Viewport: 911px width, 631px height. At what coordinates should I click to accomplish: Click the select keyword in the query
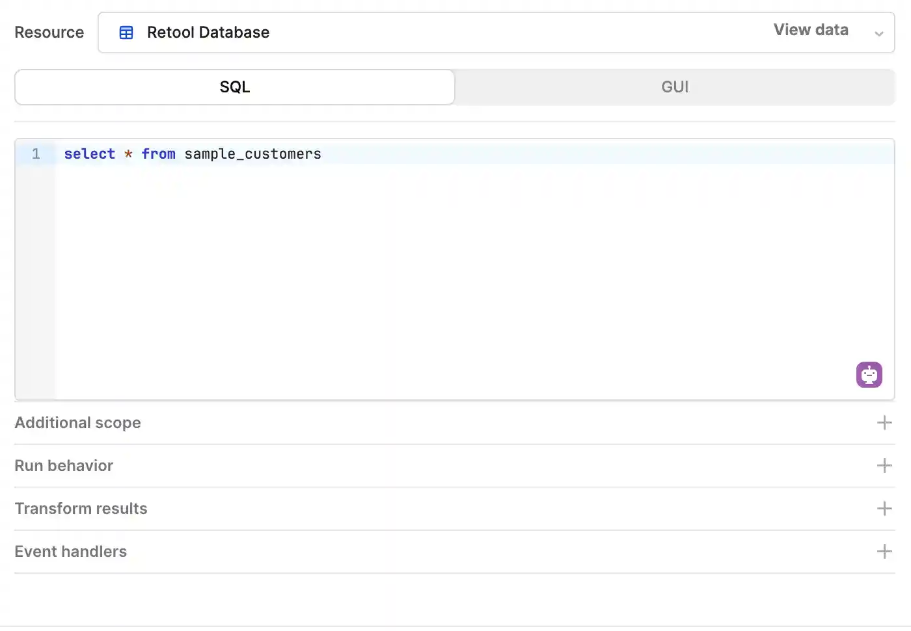tap(89, 154)
